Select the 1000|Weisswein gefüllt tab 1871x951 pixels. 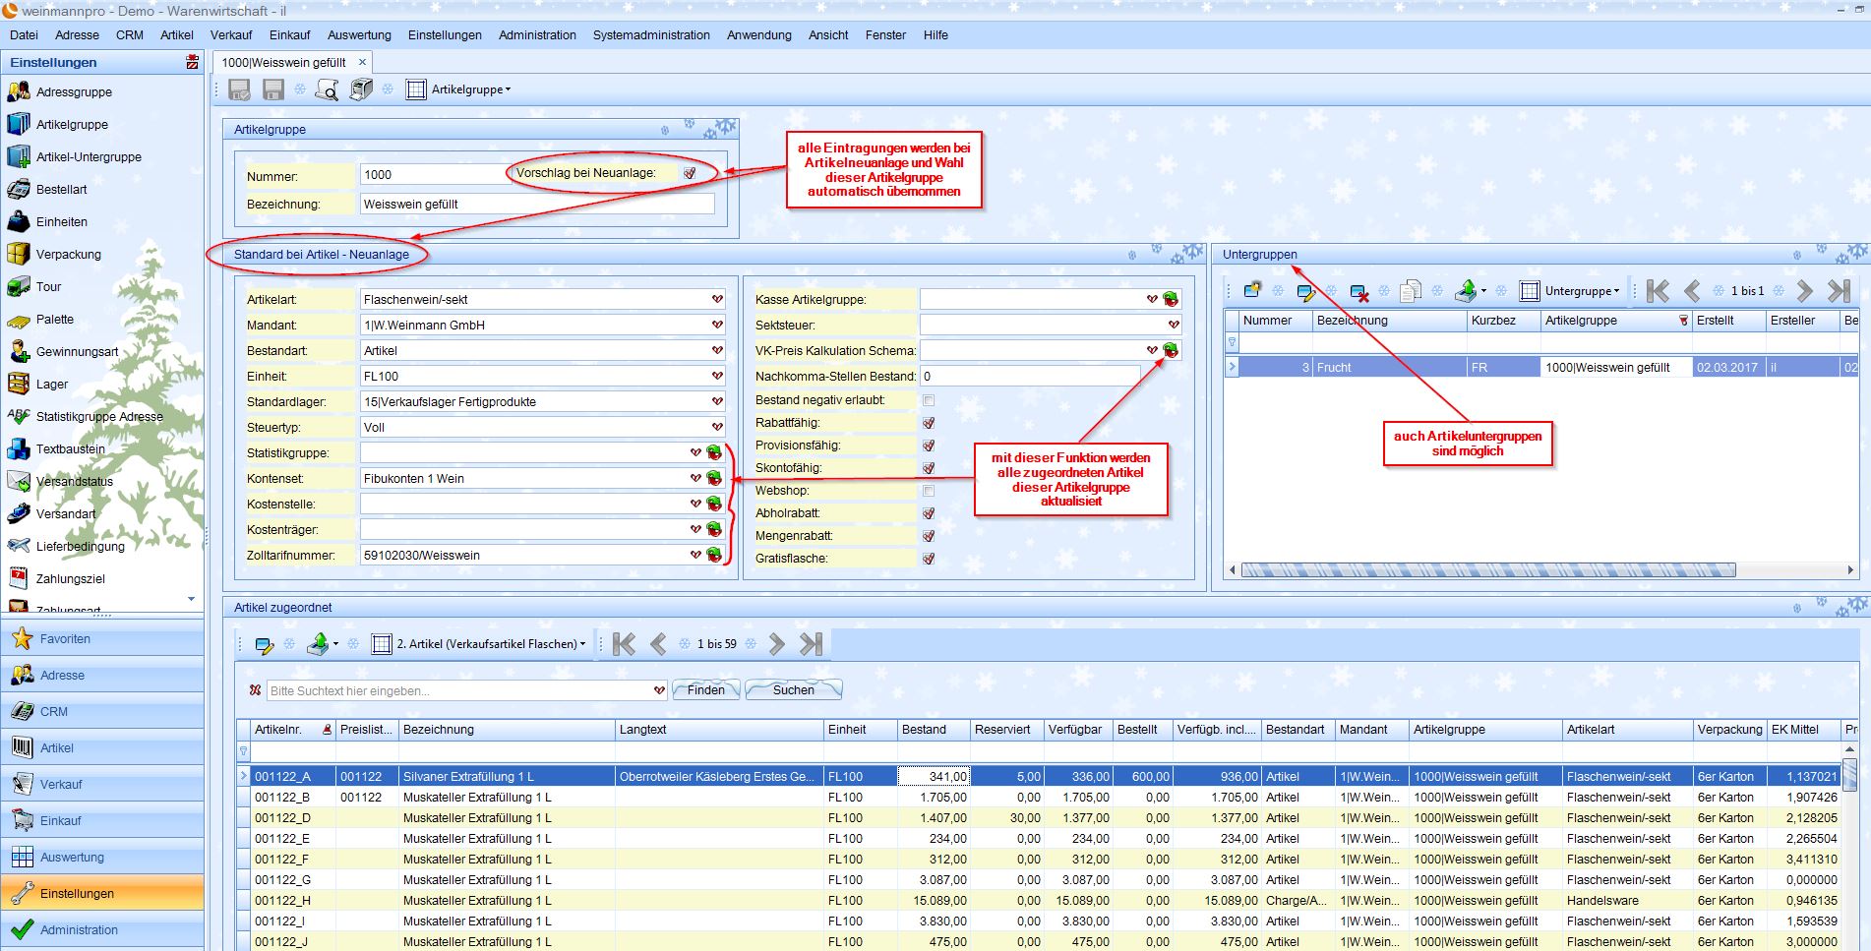pyautogui.click(x=283, y=62)
